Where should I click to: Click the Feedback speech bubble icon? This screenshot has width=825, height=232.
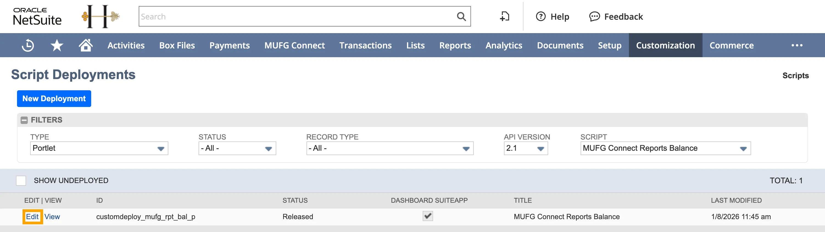[594, 16]
